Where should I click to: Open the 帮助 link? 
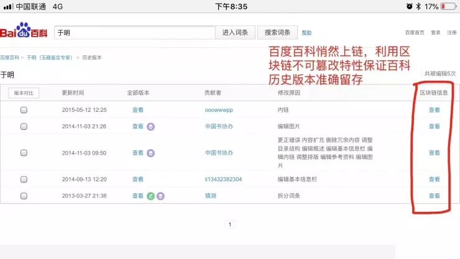(306, 33)
